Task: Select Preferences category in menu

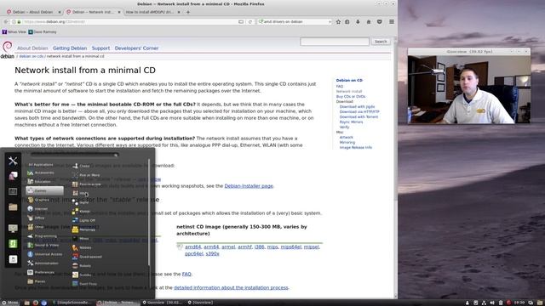Action: pos(42,272)
